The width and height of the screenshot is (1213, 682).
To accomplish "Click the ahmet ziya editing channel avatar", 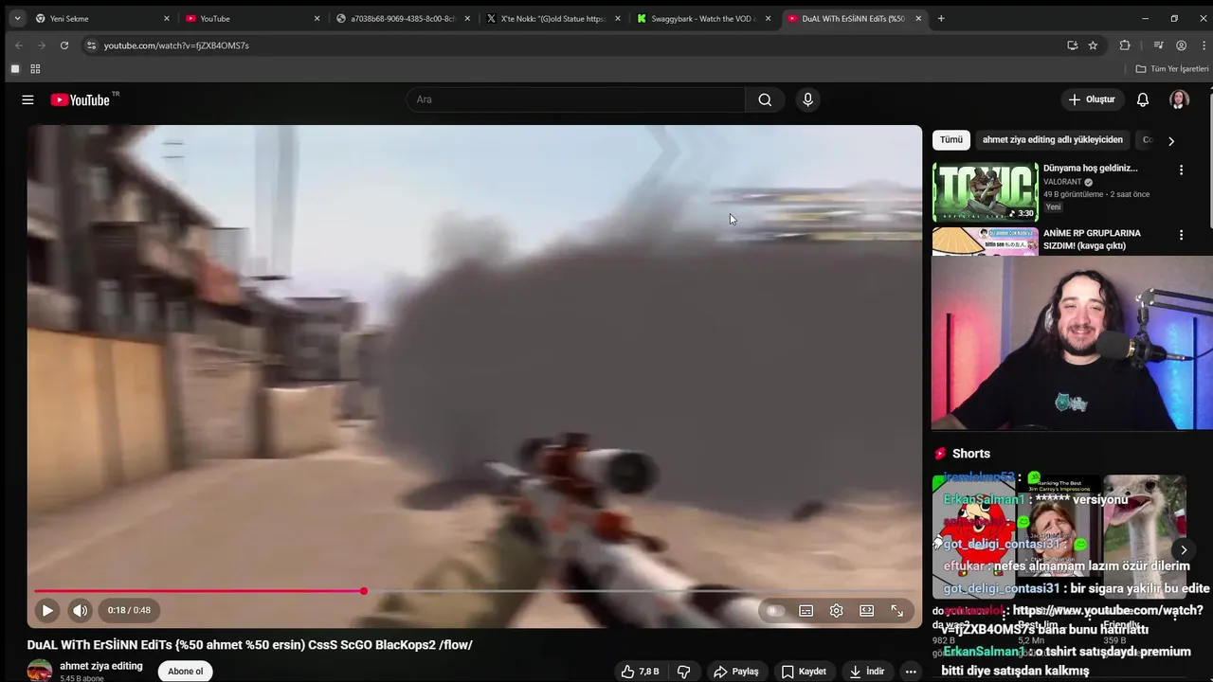I will tap(40, 671).
